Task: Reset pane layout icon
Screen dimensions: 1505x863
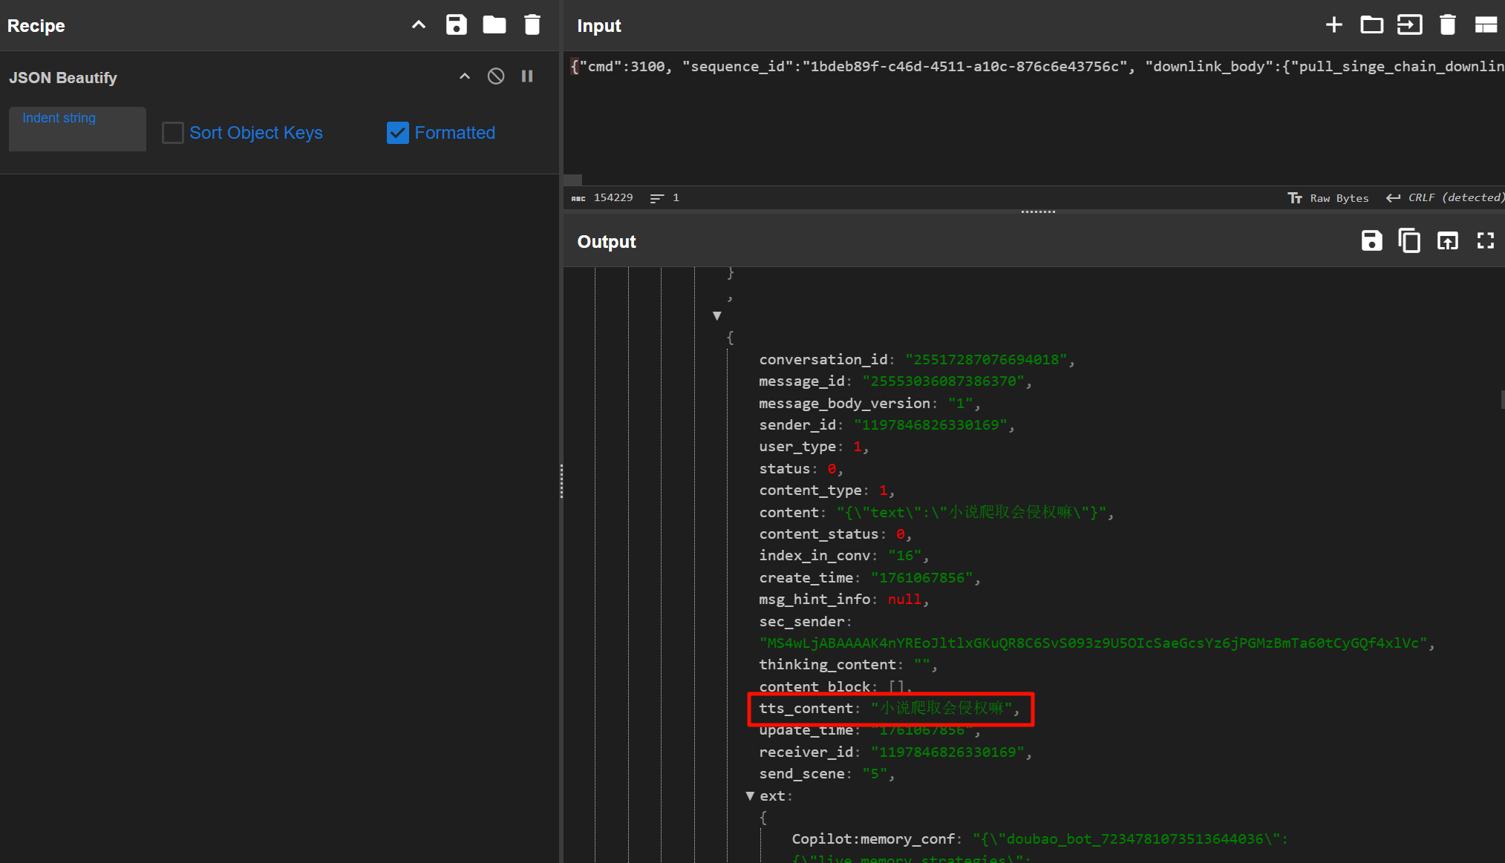Action: tap(1485, 24)
